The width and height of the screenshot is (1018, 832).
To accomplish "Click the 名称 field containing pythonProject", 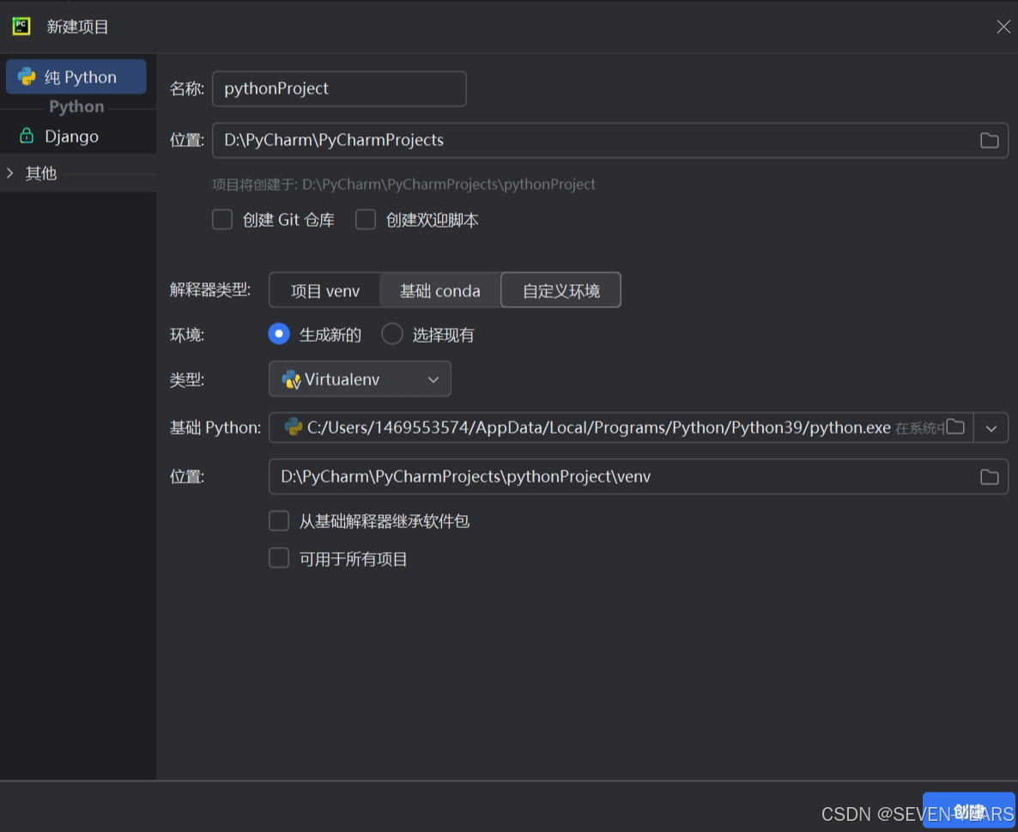I will [x=339, y=89].
